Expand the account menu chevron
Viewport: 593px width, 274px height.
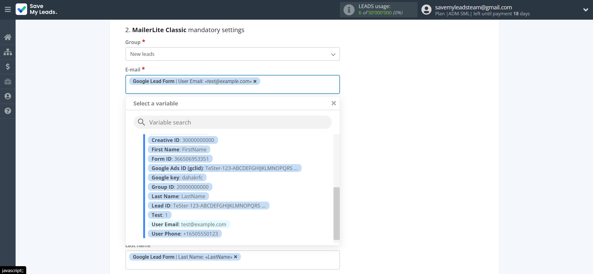pos(586,10)
